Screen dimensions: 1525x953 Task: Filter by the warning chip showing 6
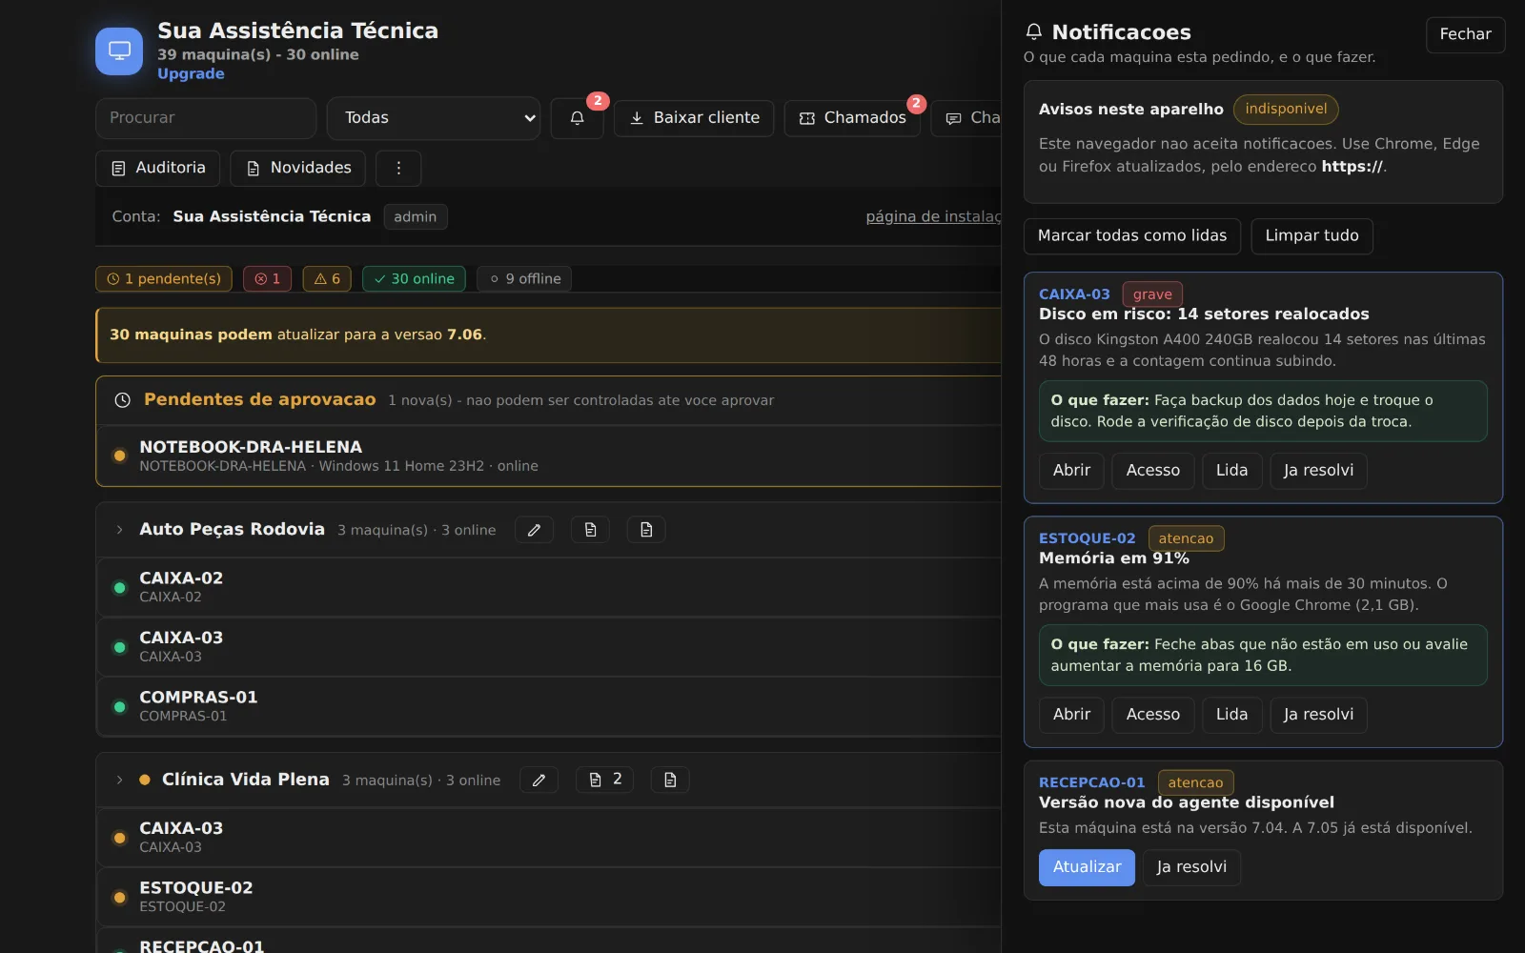pos(327,278)
